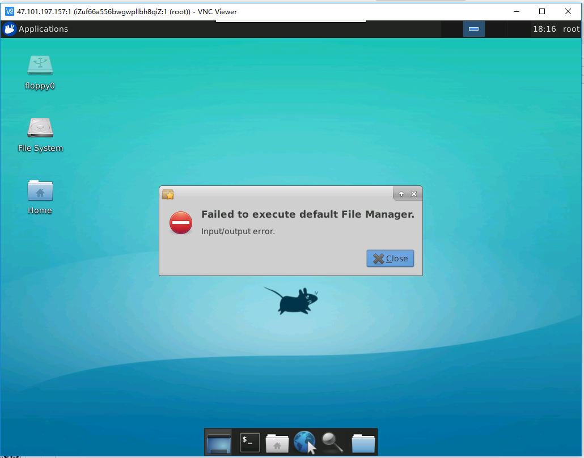584x458 pixels.
Task: Dismiss the error with the Close button
Action: (x=390, y=258)
